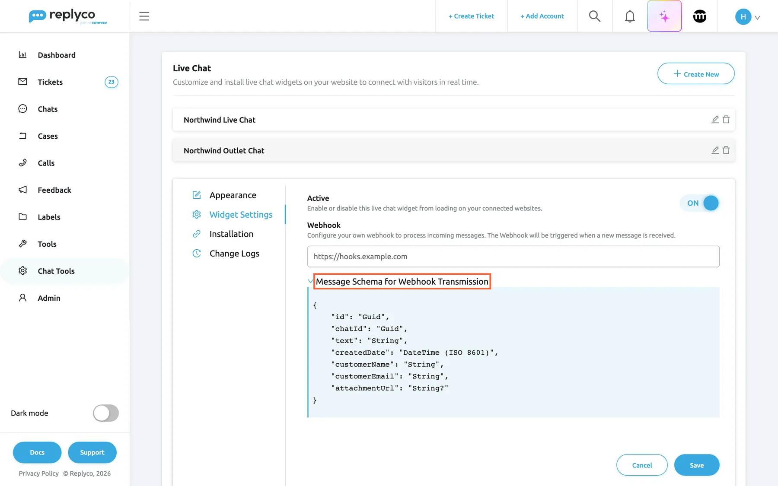Image resolution: width=778 pixels, height=486 pixels.
Task: Turn off the Active ON toggle
Action: (x=699, y=203)
